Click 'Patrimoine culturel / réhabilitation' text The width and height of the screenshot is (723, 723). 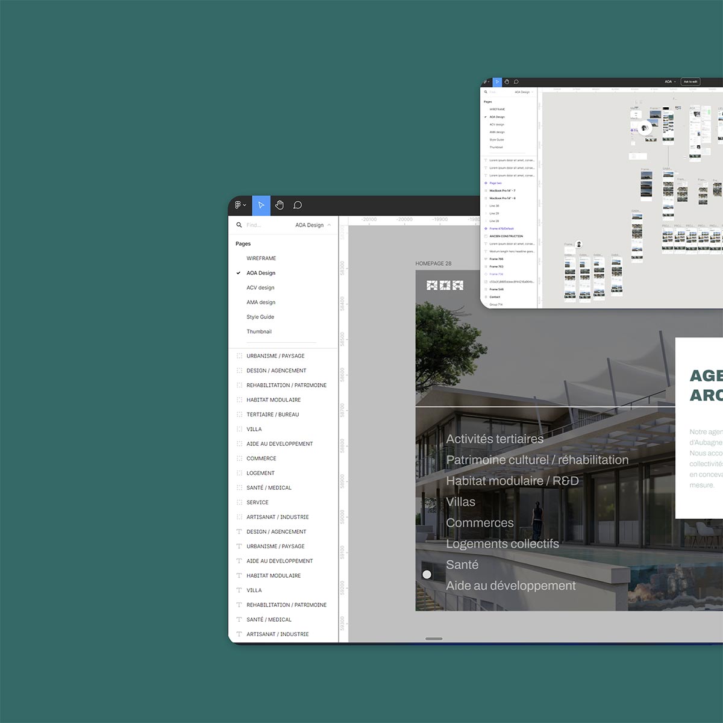pyautogui.click(x=537, y=460)
